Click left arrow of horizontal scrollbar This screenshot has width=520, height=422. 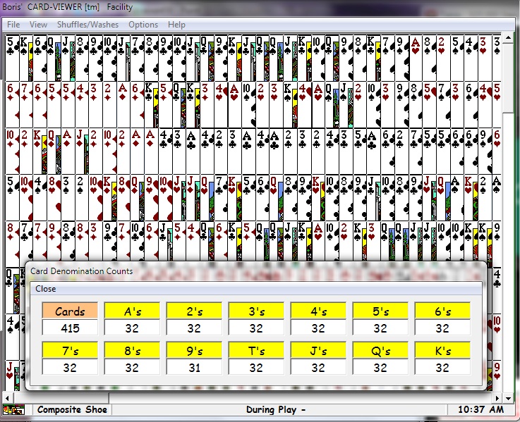pos(6,397)
